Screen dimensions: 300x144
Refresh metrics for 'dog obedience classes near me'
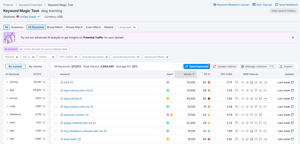292,131
